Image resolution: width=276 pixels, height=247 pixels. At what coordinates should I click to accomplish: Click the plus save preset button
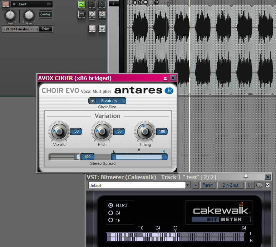point(196,185)
